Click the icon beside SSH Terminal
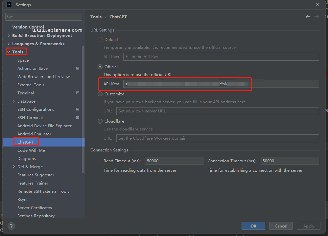328x236 pixels. click(78, 118)
